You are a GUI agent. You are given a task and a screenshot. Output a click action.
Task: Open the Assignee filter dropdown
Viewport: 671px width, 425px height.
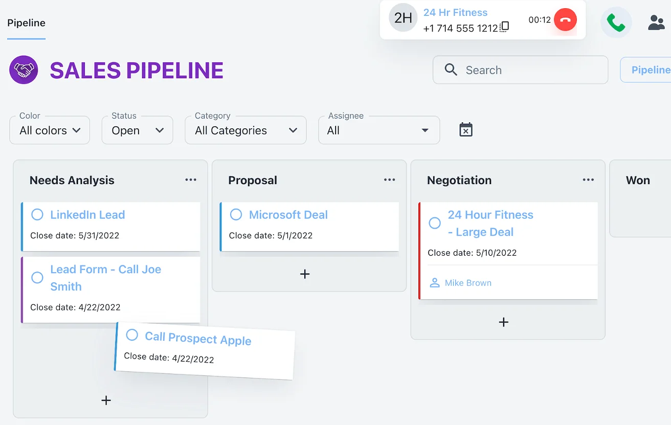coord(378,130)
